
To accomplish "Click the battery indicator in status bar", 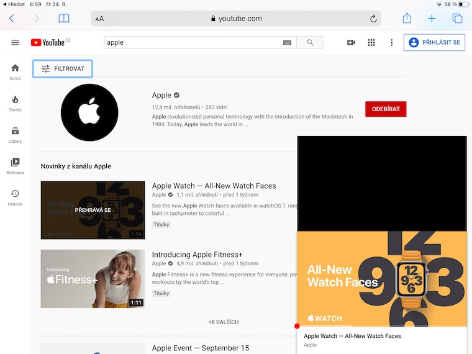I will (x=464, y=4).
